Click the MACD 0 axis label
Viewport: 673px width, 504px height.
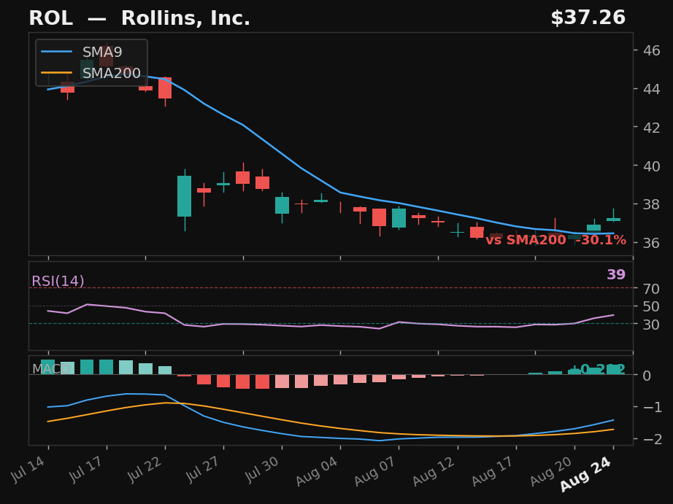[647, 376]
